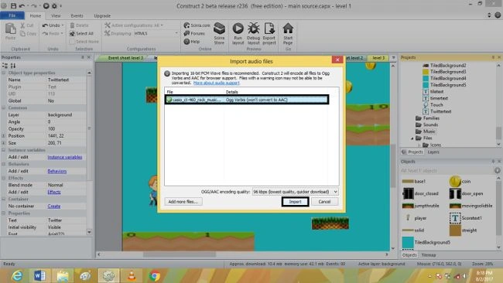Collapse Object type properties section

tap(4, 73)
